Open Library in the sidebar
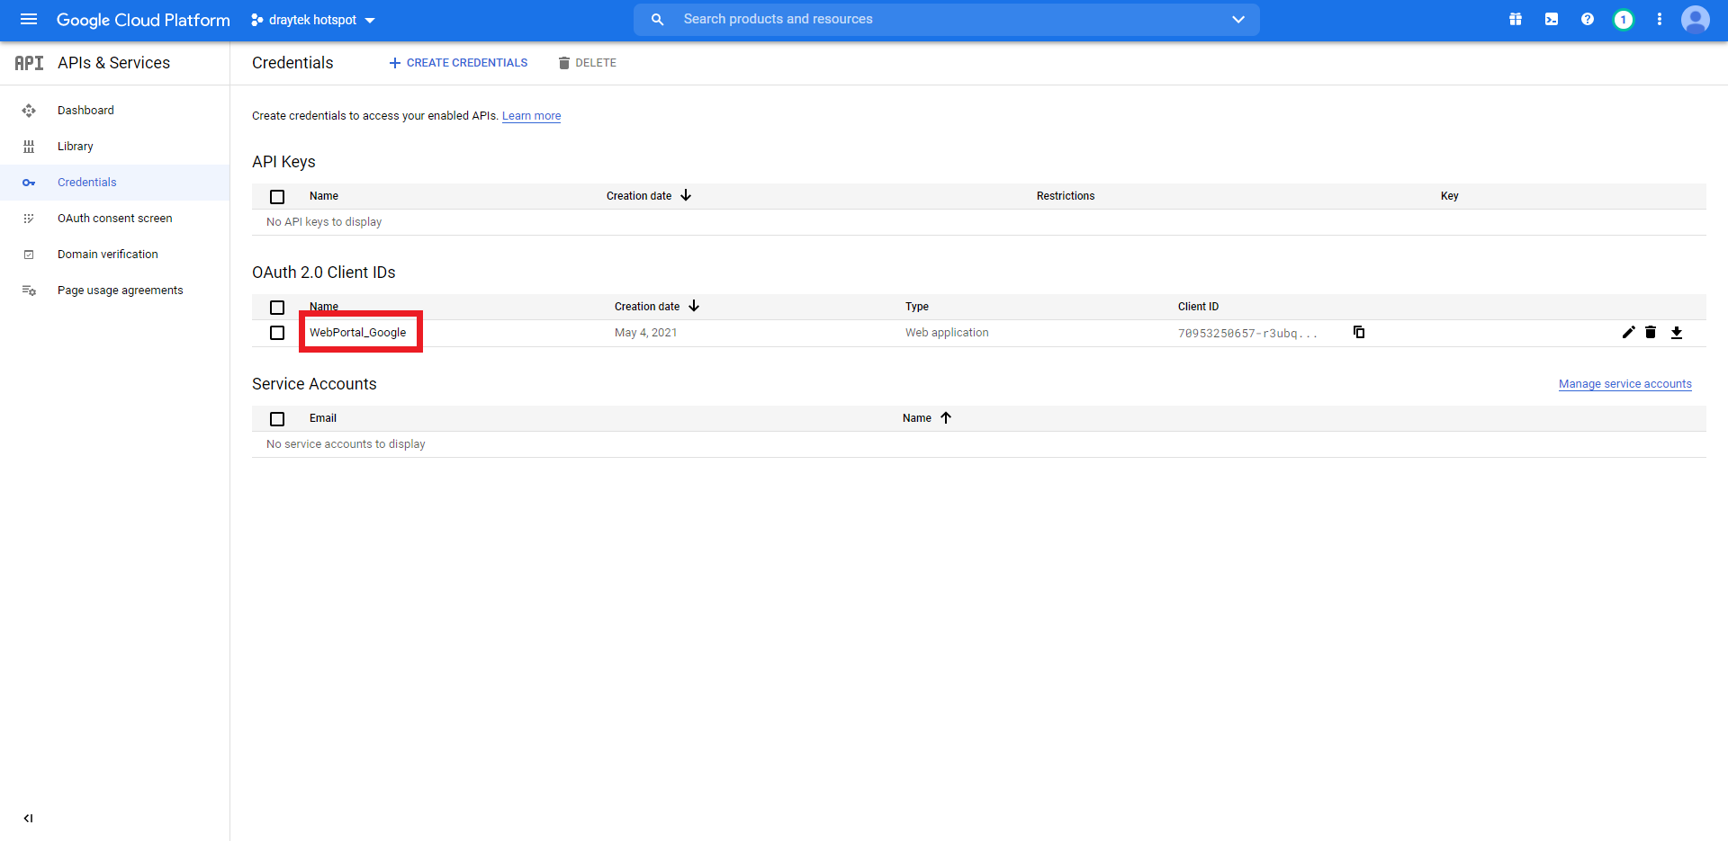 click(115, 147)
